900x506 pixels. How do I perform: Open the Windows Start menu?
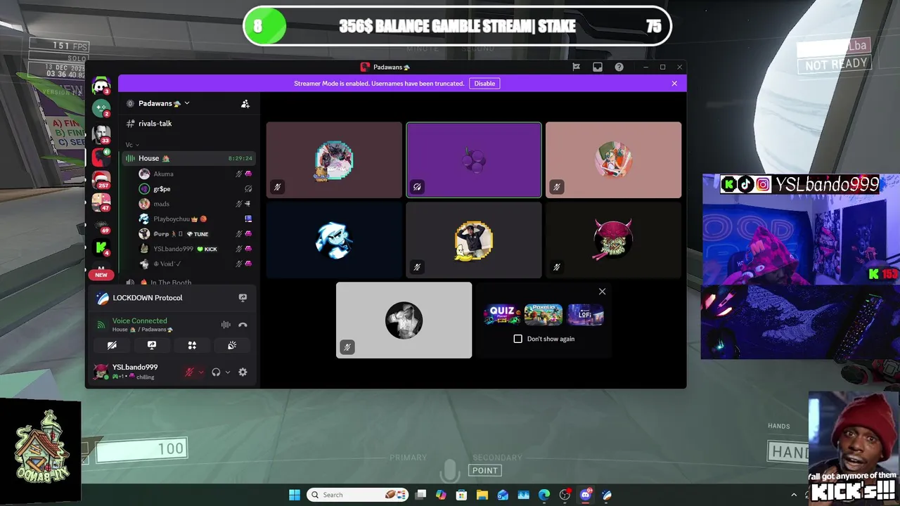tap(295, 495)
